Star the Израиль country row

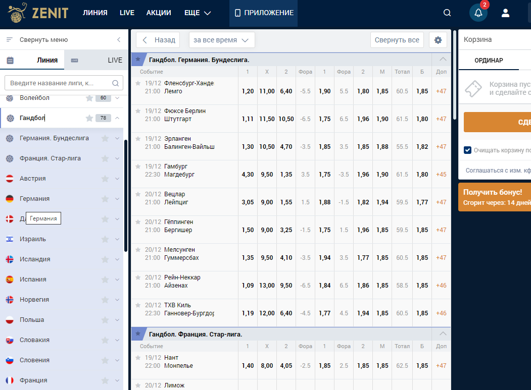105,239
